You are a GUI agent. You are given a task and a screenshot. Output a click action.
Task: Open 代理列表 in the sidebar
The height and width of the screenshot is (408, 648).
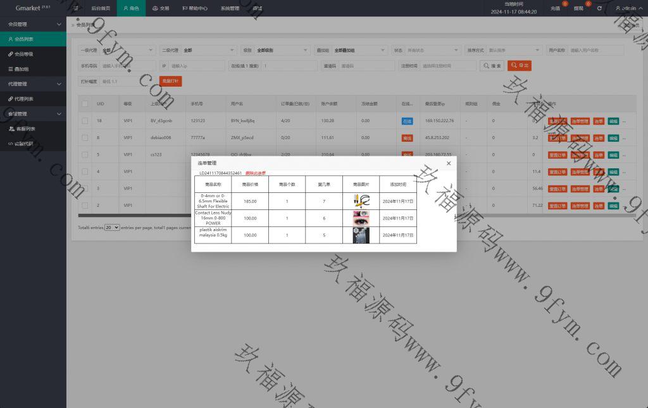click(x=24, y=99)
